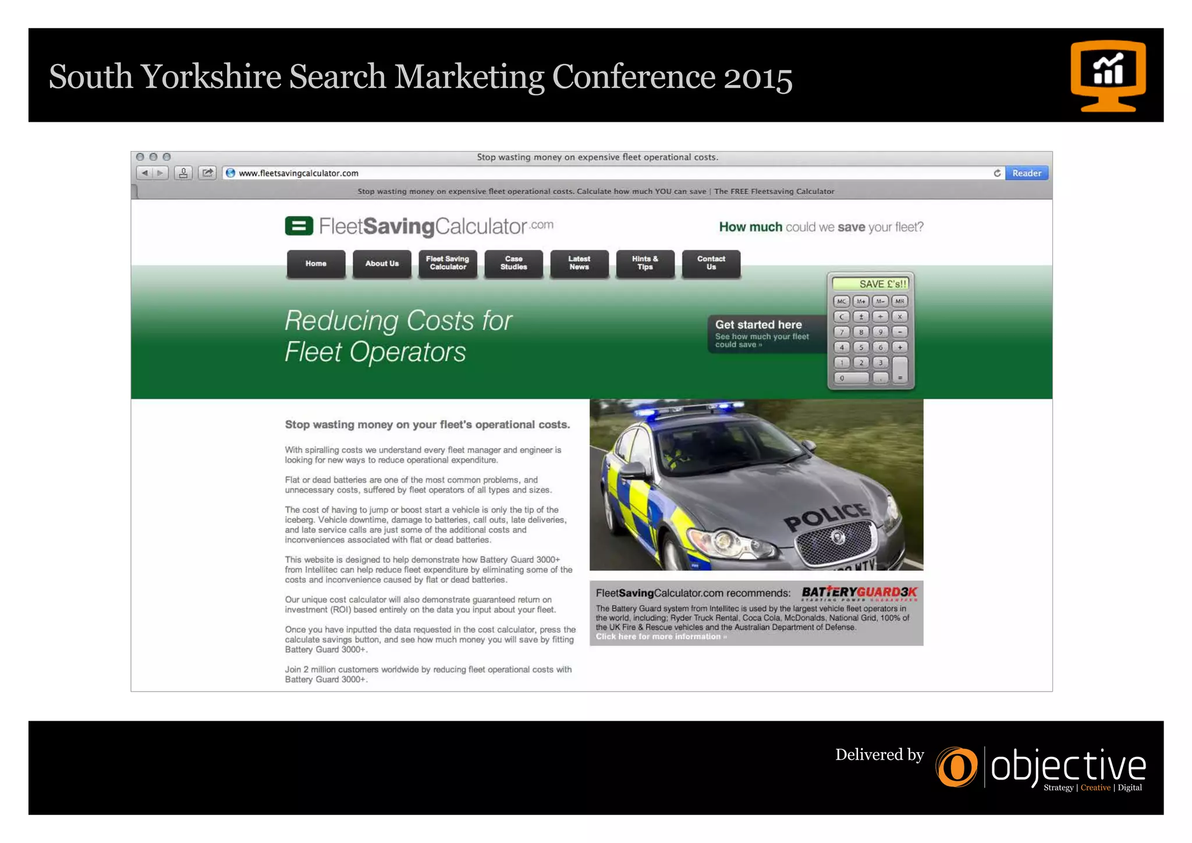The width and height of the screenshot is (1192, 843).
Task: Click the 2 key on the calculator
Action: [x=861, y=362]
